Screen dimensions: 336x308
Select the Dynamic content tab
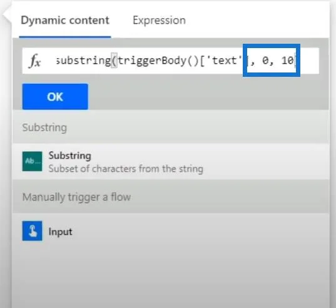point(65,21)
